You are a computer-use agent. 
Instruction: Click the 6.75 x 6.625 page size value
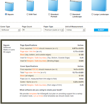coord(78,51)
